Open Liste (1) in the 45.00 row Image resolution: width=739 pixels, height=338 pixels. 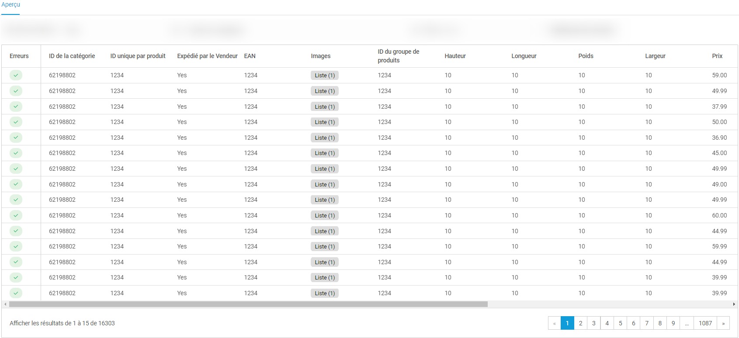point(325,153)
